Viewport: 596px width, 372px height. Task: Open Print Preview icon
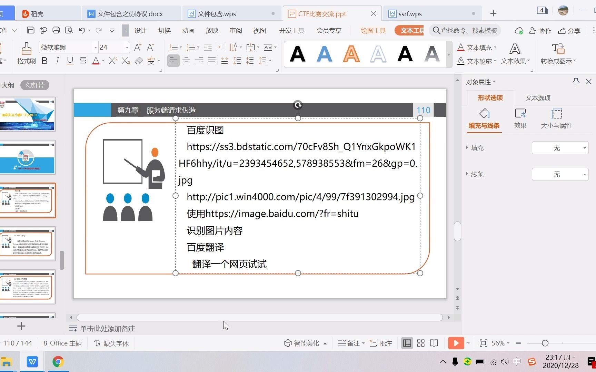coord(69,30)
